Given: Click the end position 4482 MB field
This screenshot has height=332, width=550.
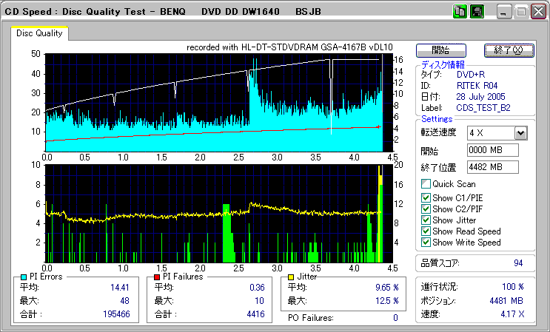Looking at the screenshot, I should point(492,167).
